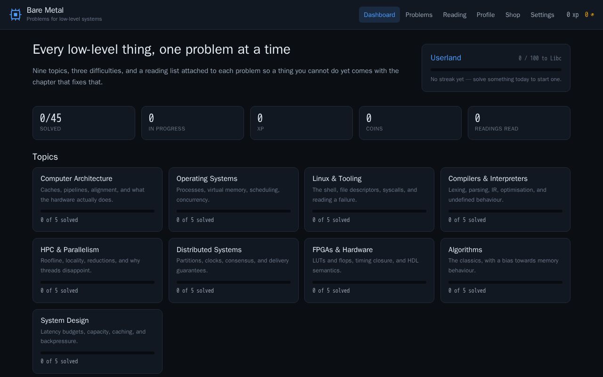Click the In Progress stat card
This screenshot has height=377, width=603.
click(x=193, y=123)
